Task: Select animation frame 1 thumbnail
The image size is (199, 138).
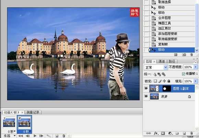Action: tap(9, 123)
